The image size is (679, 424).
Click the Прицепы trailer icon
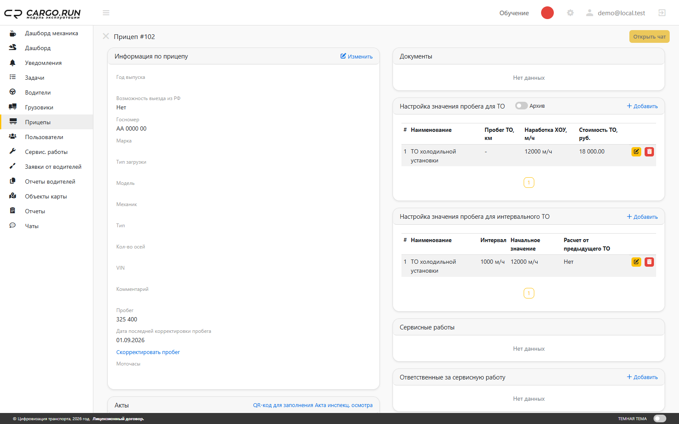pyautogui.click(x=13, y=122)
